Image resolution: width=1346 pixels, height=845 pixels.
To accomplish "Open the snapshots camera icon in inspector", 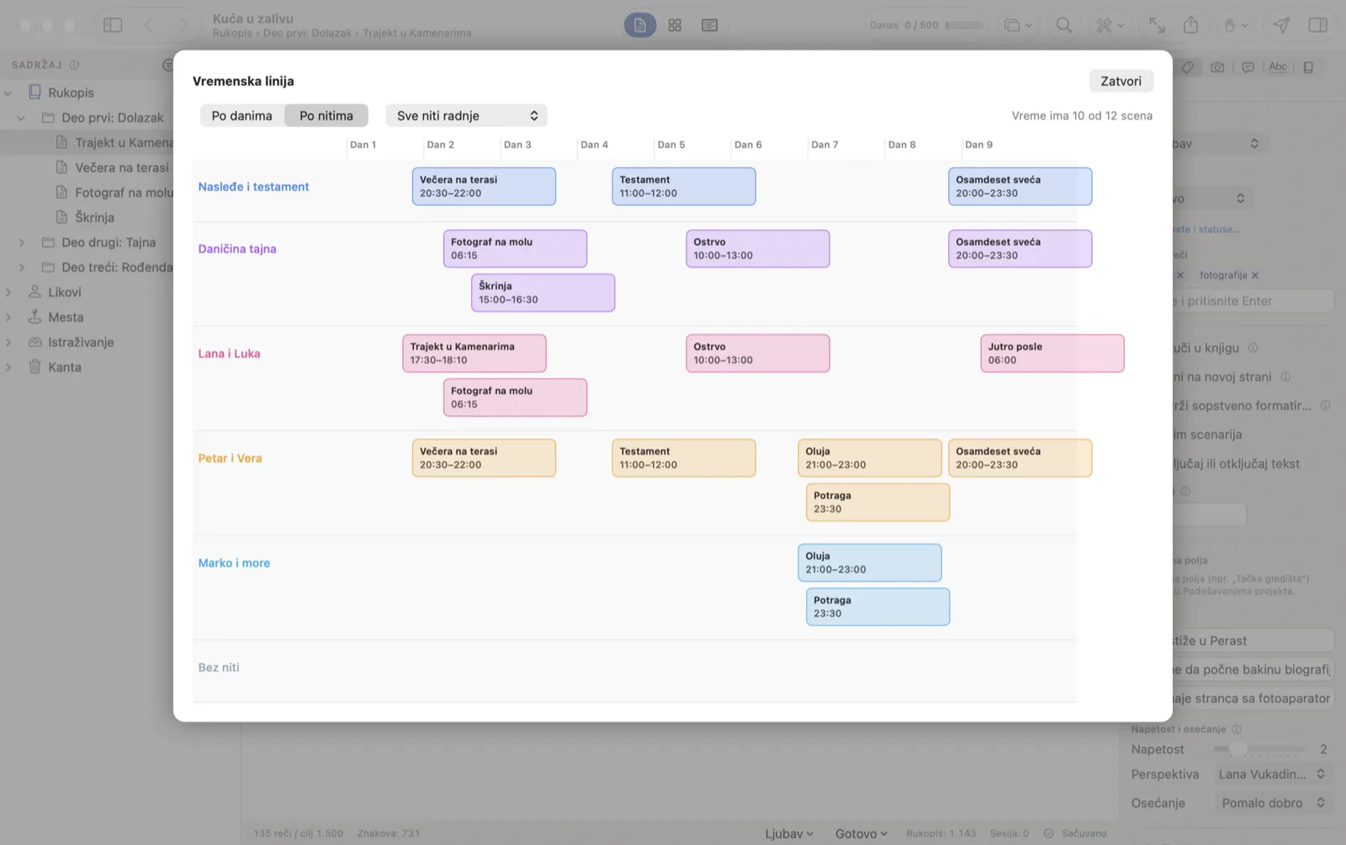I will coord(1217,67).
